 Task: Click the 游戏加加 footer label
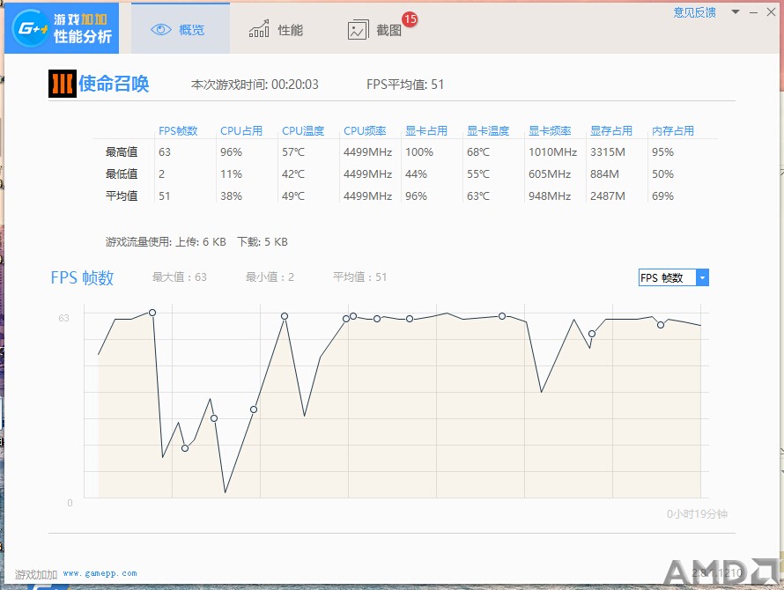(36, 574)
